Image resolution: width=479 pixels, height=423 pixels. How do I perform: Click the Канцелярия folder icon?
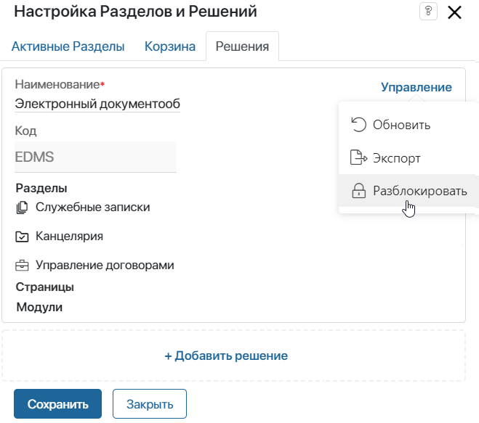[22, 237]
